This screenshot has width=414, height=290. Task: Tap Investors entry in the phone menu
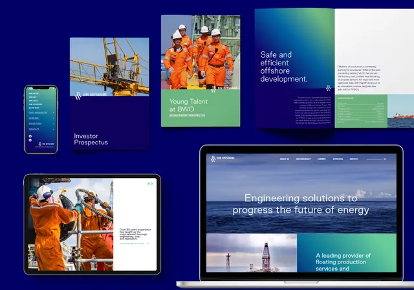click(x=35, y=124)
